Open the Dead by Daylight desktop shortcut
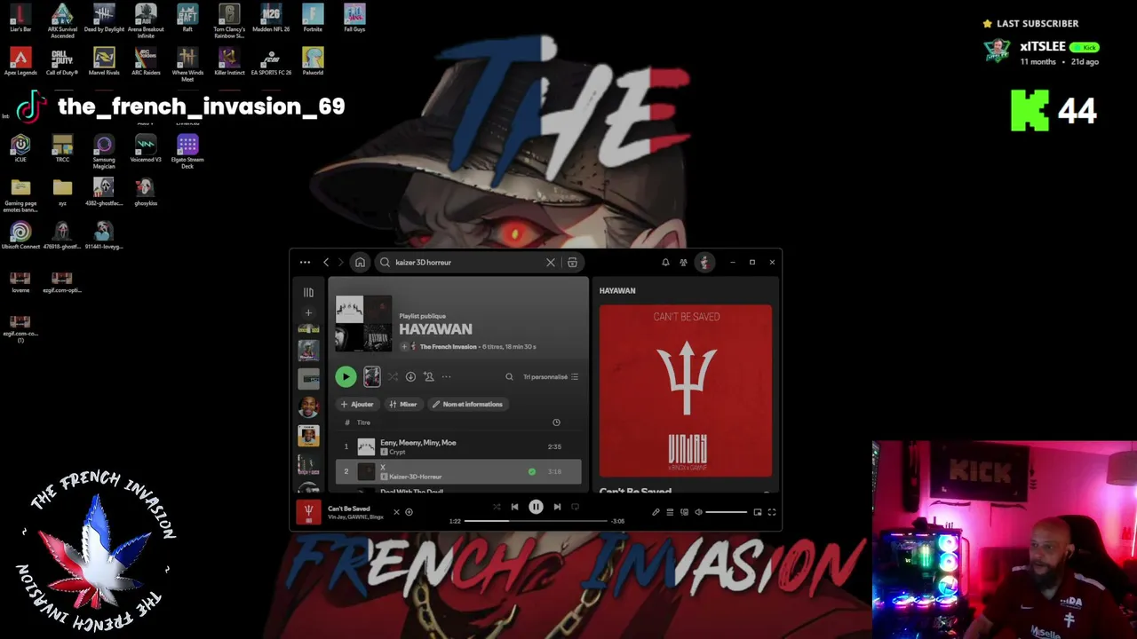The height and width of the screenshot is (639, 1137). point(104,18)
